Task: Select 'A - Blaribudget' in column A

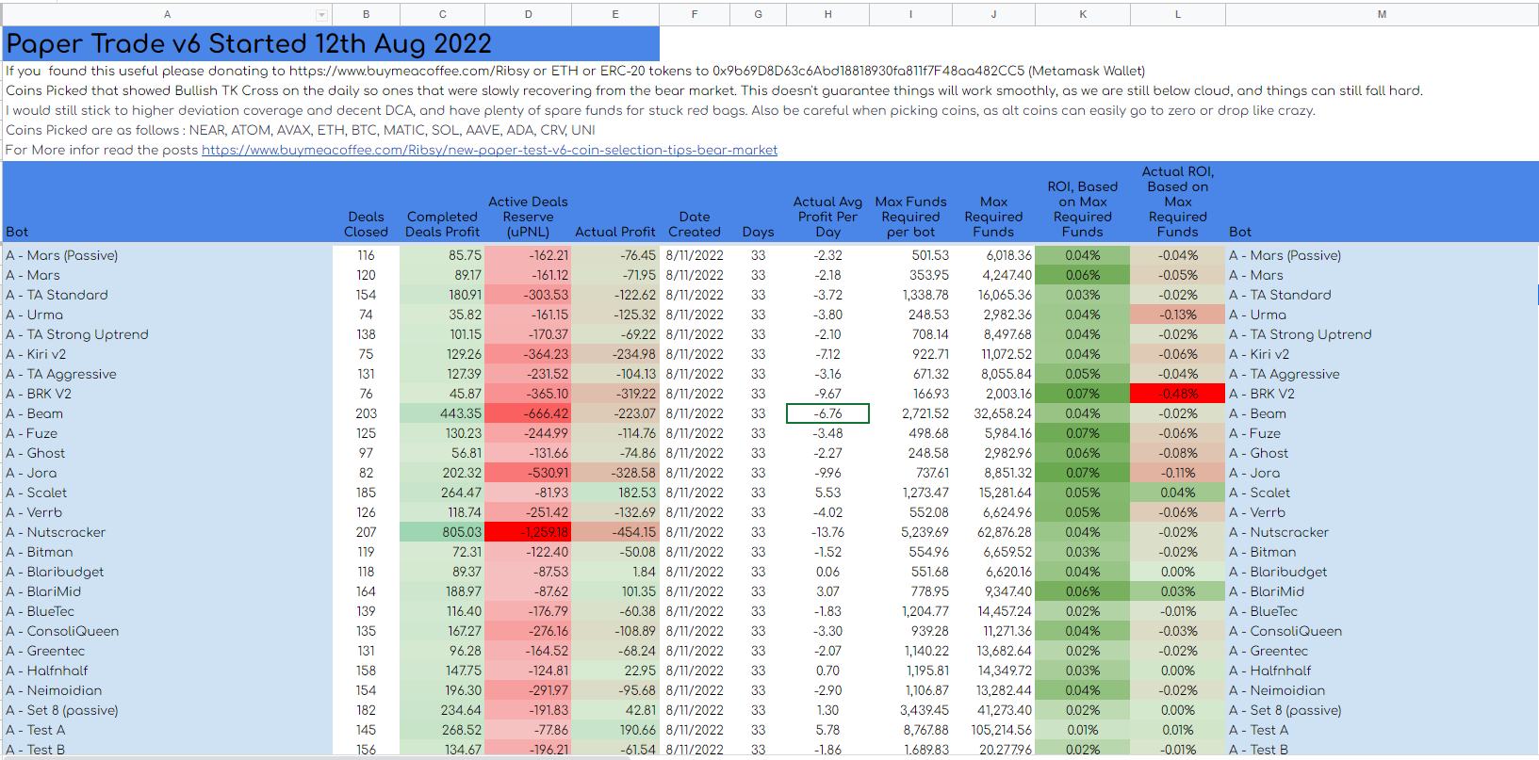Action: [168, 572]
